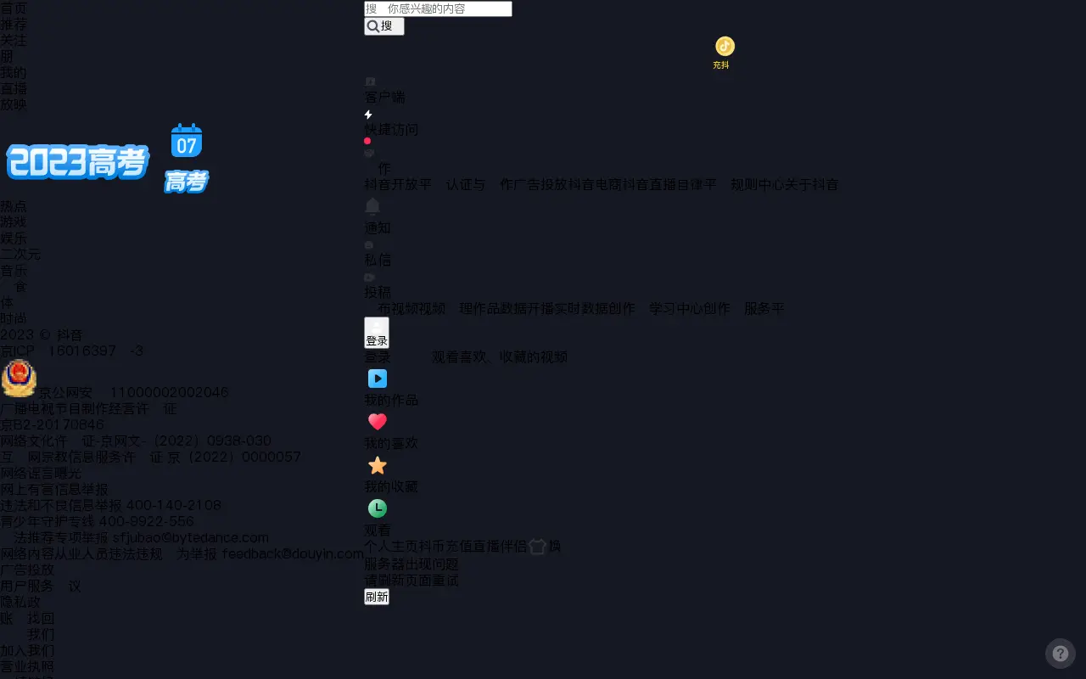Viewport: 1086px width, 679px height.
Task: Open 直播 in the sidebar
Action: tap(14, 89)
